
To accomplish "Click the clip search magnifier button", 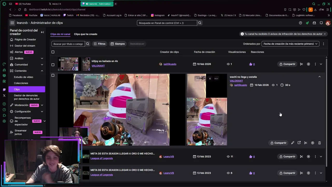I will click(x=88, y=44).
